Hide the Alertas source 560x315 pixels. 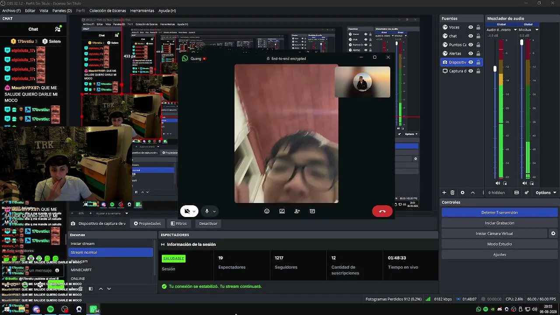tap(471, 53)
